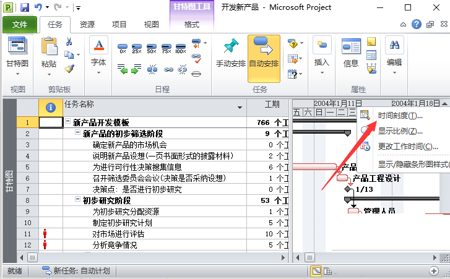Mark task 50% complete
The height and width of the screenshot is (279, 450).
pyautogui.click(x=151, y=48)
